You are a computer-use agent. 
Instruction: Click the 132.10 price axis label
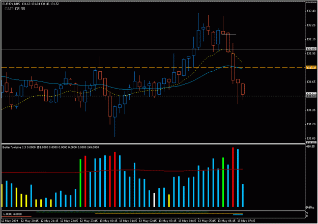click(x=311, y=39)
